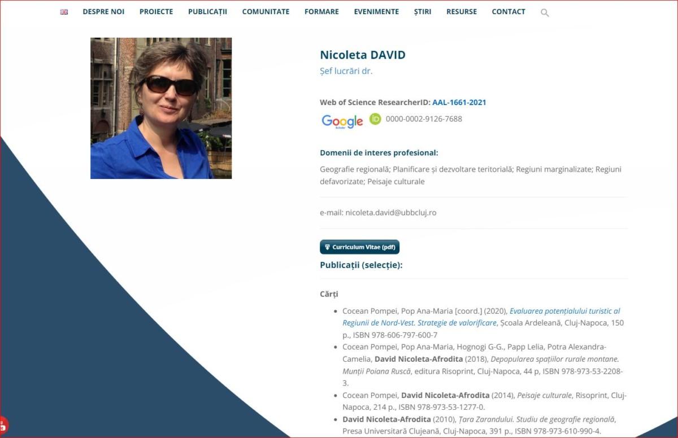Click the red widget icon in bottom-left corner

pos(3,425)
